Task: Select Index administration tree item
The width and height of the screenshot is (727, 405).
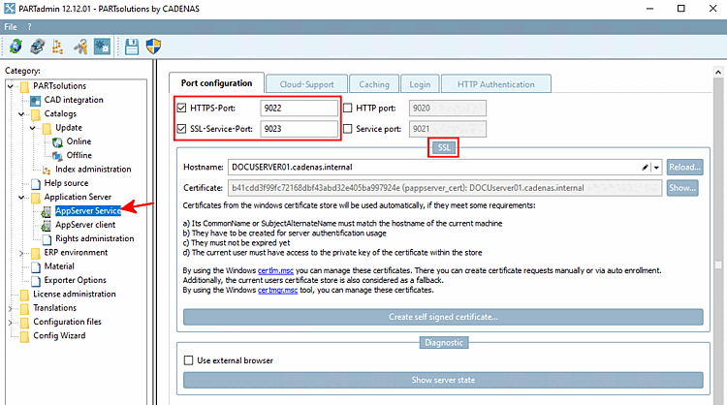Action: tap(93, 170)
